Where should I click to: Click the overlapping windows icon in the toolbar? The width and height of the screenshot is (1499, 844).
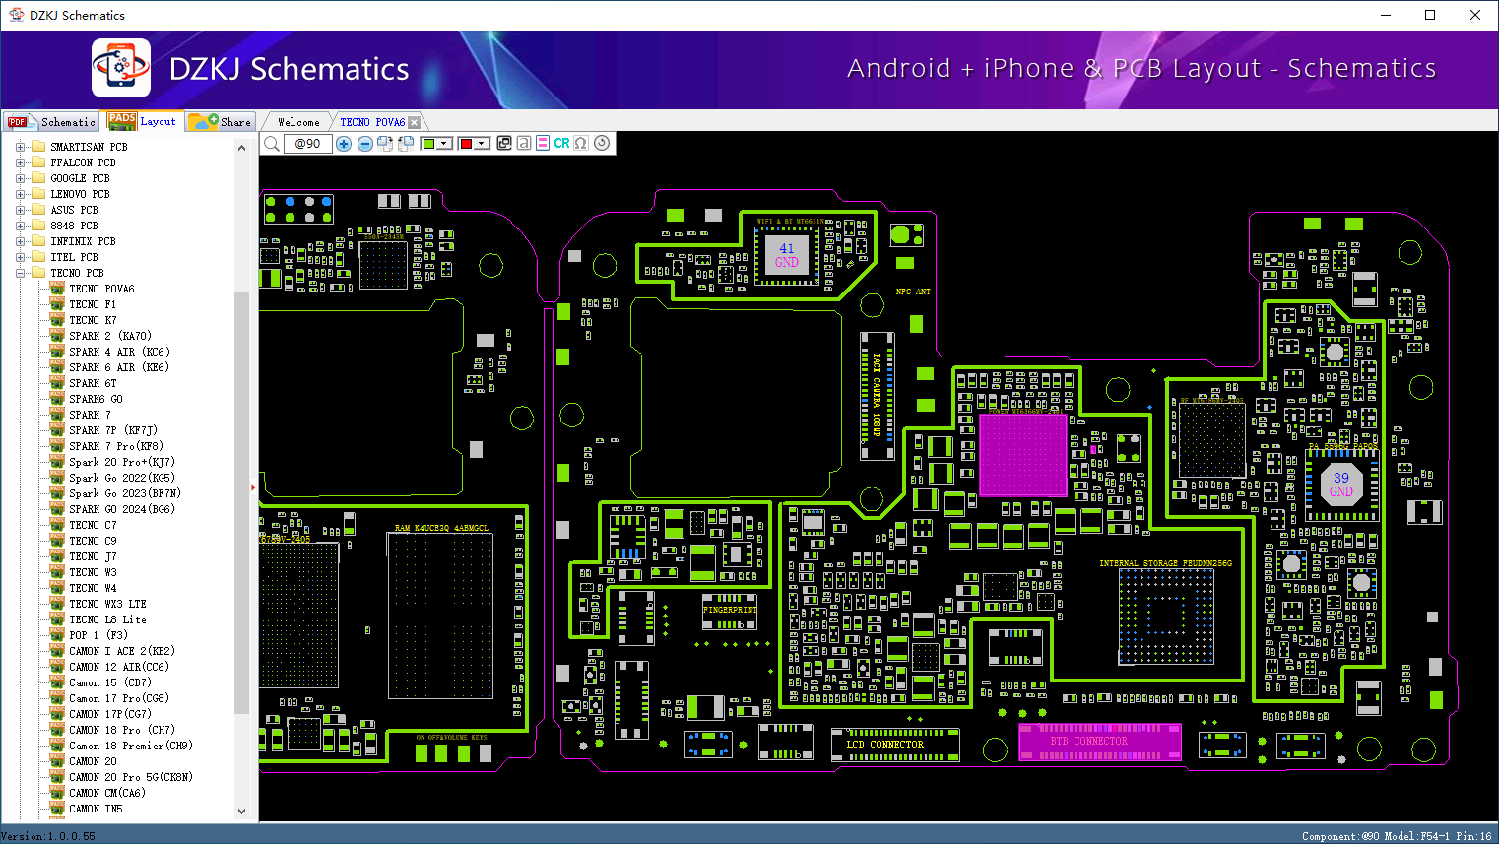point(504,143)
